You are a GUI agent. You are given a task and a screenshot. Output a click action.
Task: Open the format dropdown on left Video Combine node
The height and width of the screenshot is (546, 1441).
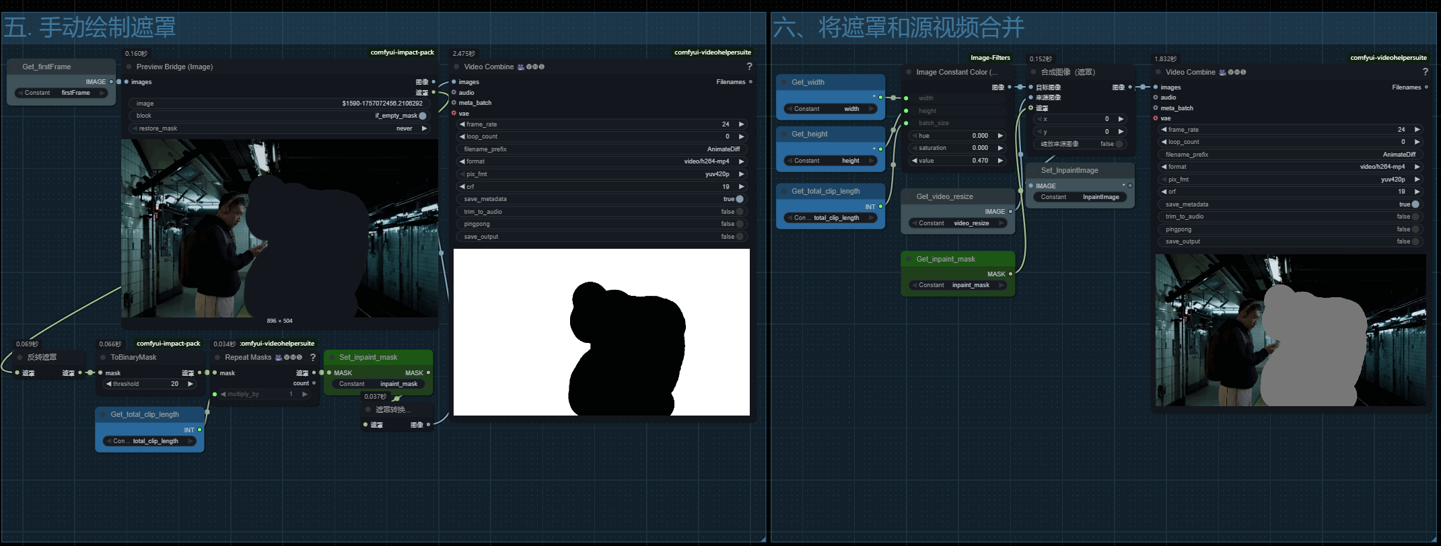pos(602,161)
